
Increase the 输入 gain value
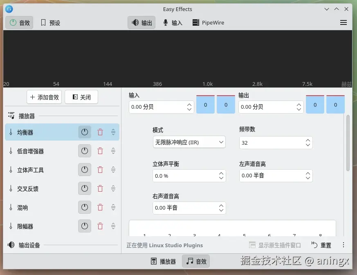pos(189,105)
